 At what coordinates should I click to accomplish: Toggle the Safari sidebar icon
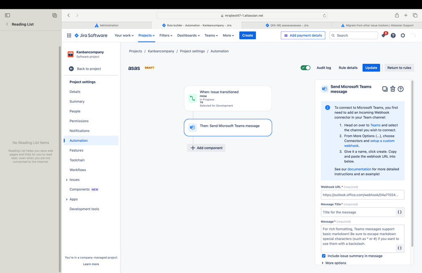coord(8,15)
